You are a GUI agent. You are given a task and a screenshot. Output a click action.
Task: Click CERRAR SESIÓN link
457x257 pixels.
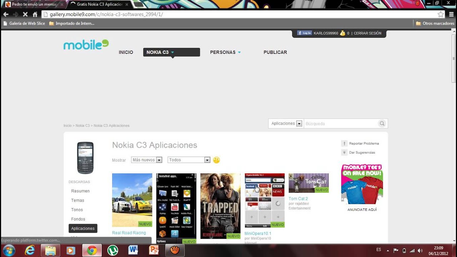tap(367, 33)
